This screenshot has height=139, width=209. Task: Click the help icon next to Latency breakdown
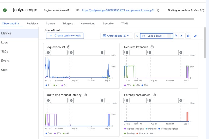[x=154, y=95]
